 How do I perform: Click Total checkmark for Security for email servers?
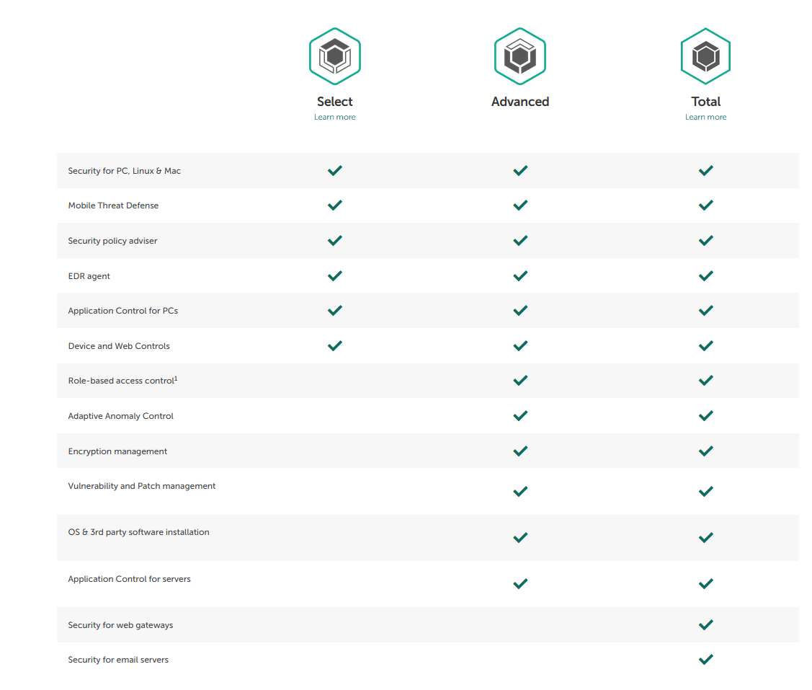pyautogui.click(x=706, y=659)
